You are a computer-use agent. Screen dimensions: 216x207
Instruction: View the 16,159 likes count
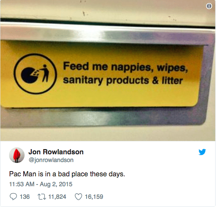94,197
